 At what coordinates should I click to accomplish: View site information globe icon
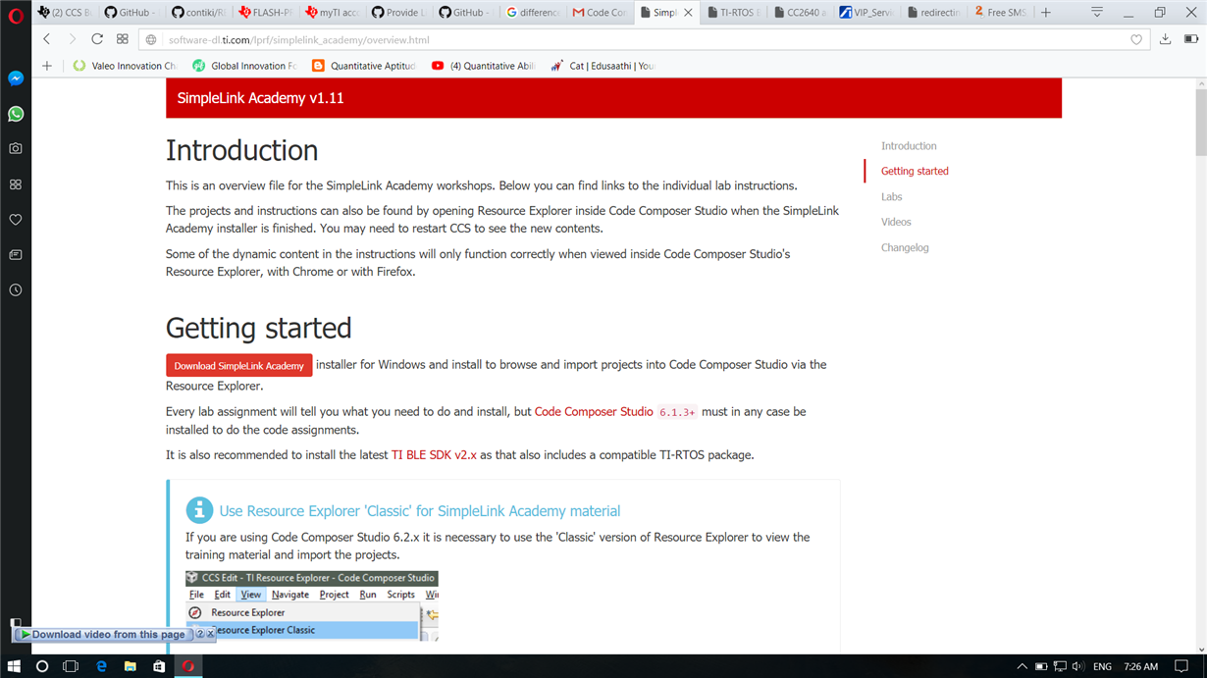tap(151, 40)
